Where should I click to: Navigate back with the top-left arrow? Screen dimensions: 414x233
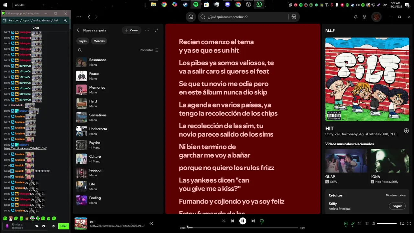[89, 17]
